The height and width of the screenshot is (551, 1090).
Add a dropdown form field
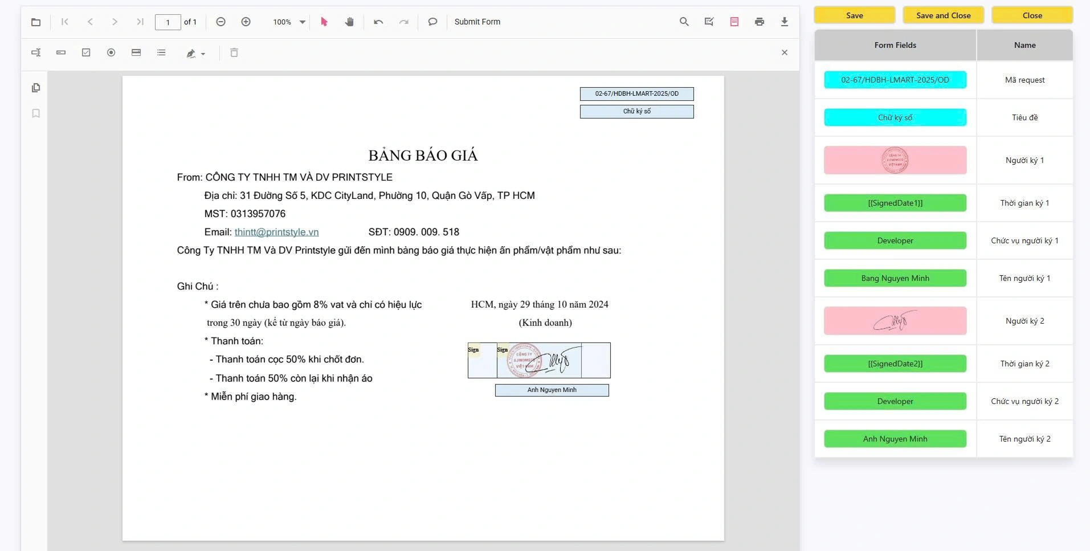[136, 52]
